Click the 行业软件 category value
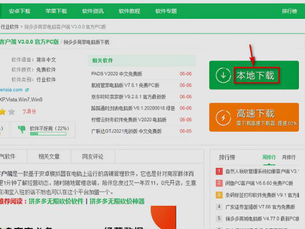The image size is (305, 229). (46, 79)
